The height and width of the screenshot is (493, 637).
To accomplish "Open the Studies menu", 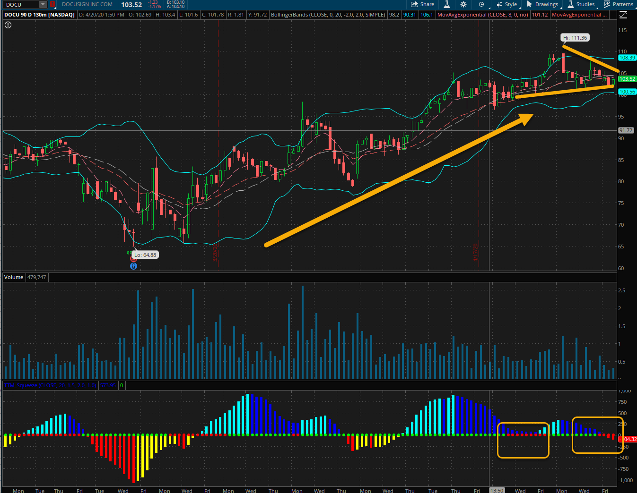I will pyautogui.click(x=581, y=4).
